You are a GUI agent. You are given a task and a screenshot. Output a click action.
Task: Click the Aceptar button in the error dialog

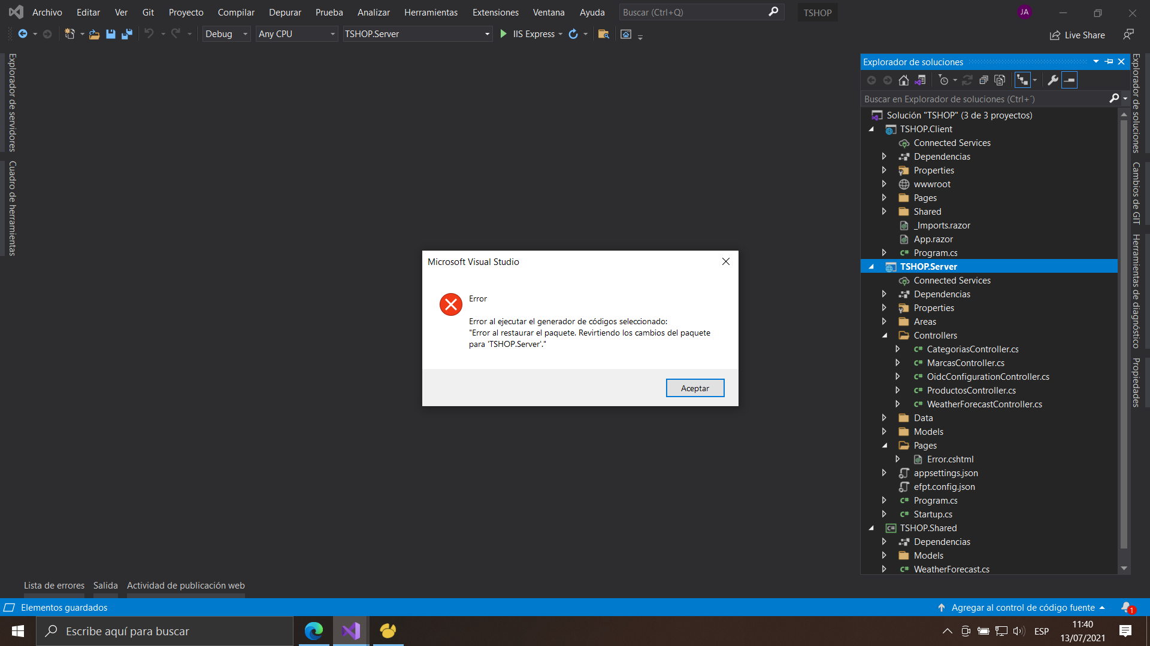click(695, 388)
